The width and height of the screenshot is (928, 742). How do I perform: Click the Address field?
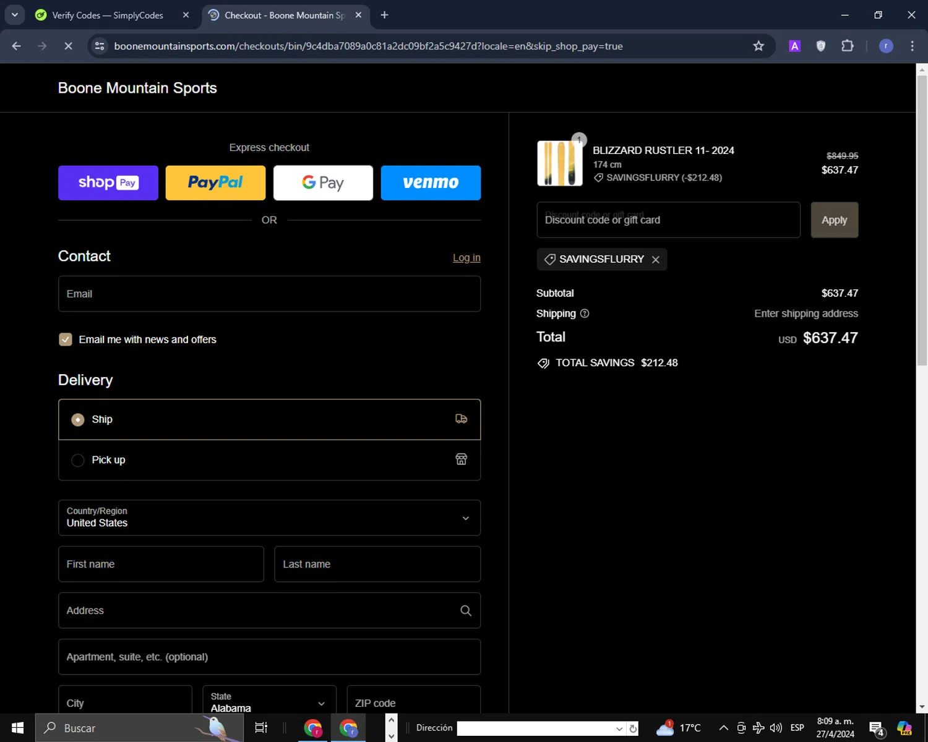(x=269, y=610)
